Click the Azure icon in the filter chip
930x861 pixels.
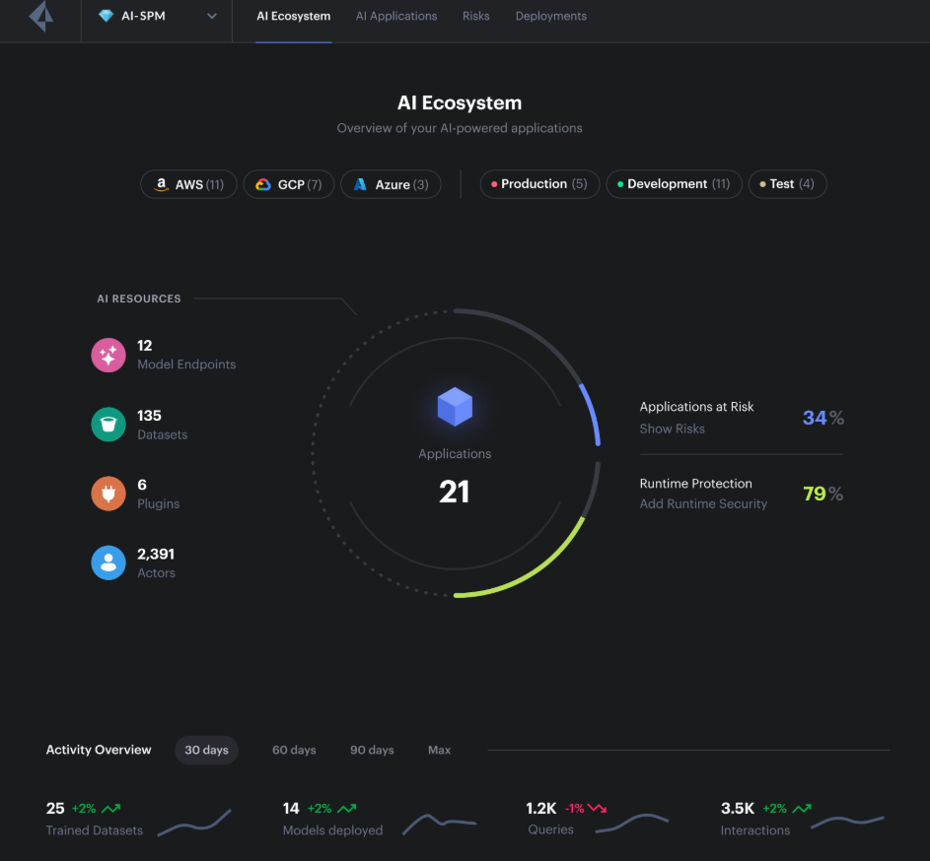tap(361, 183)
